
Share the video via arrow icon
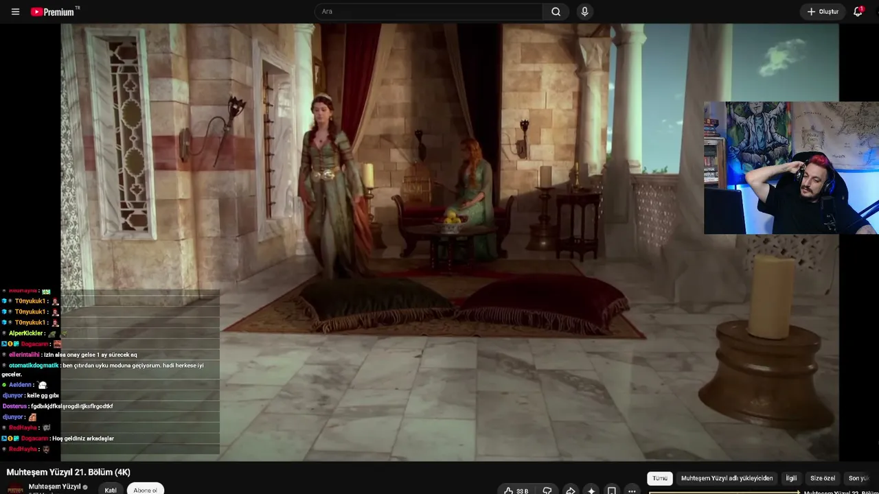click(x=570, y=491)
